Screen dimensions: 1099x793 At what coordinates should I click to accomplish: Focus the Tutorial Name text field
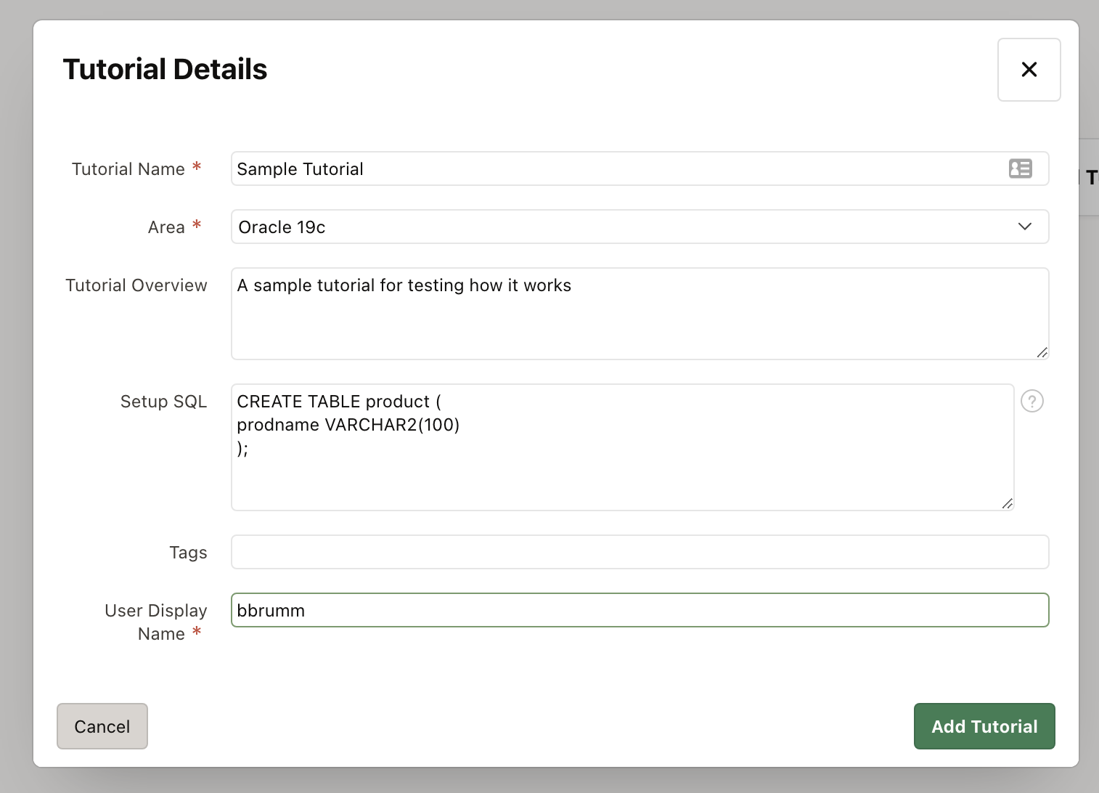tap(617, 168)
